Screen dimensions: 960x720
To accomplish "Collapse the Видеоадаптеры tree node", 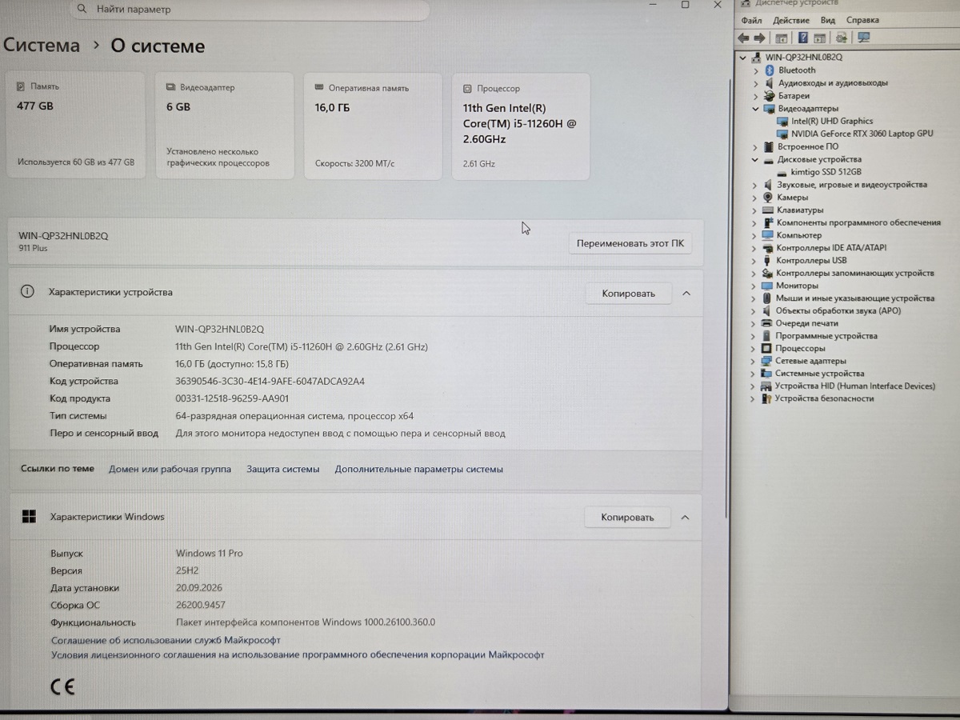I will pyautogui.click(x=755, y=109).
